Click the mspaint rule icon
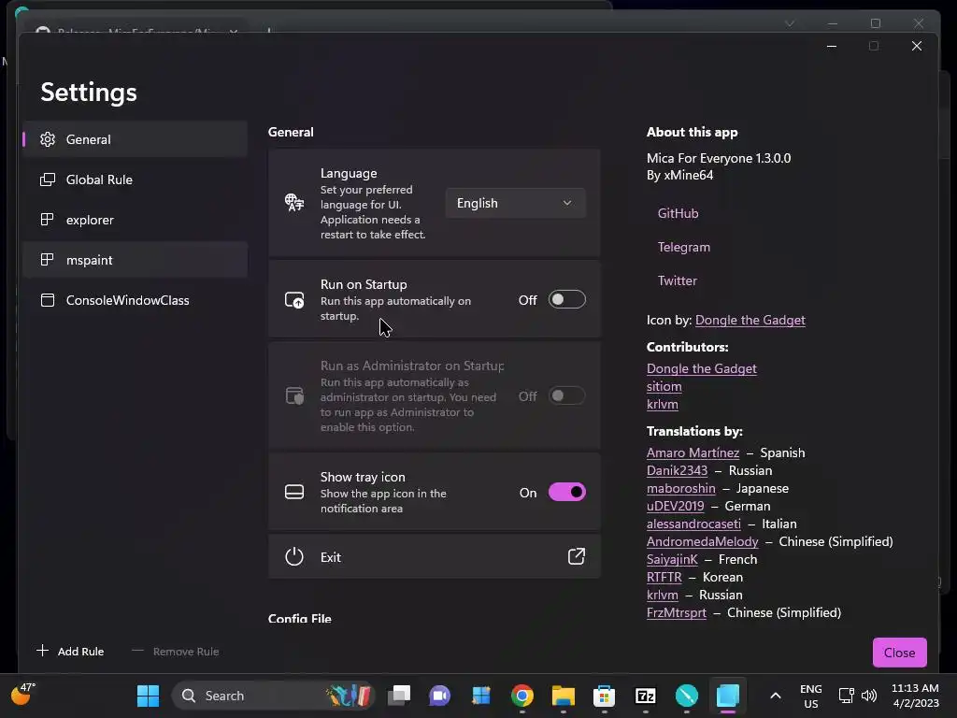This screenshot has width=957, height=718. [x=48, y=260]
